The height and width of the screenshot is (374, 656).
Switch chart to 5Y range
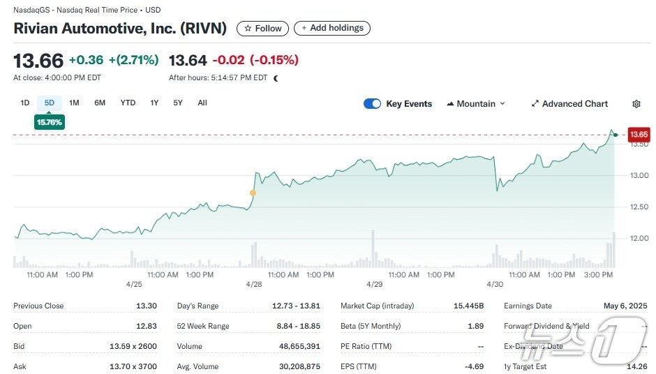[x=178, y=103]
